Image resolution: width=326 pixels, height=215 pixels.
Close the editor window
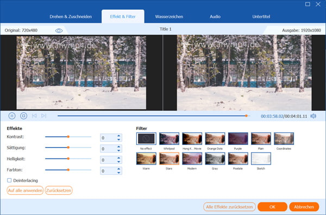click(x=318, y=4)
